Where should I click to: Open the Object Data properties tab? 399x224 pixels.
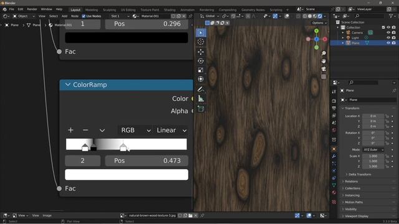click(x=334, y=185)
